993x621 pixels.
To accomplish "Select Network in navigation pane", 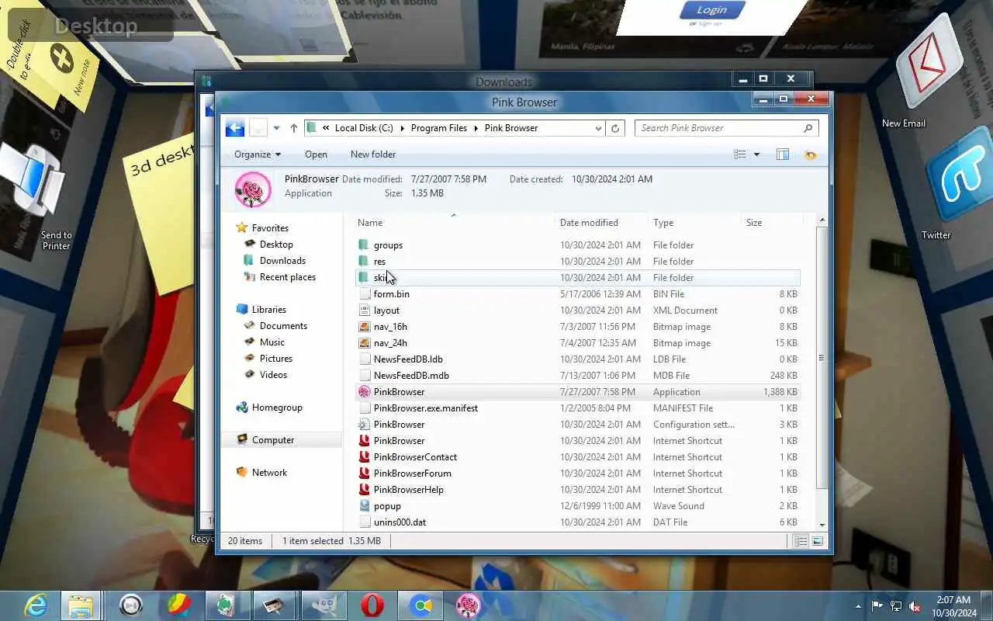I will [269, 473].
